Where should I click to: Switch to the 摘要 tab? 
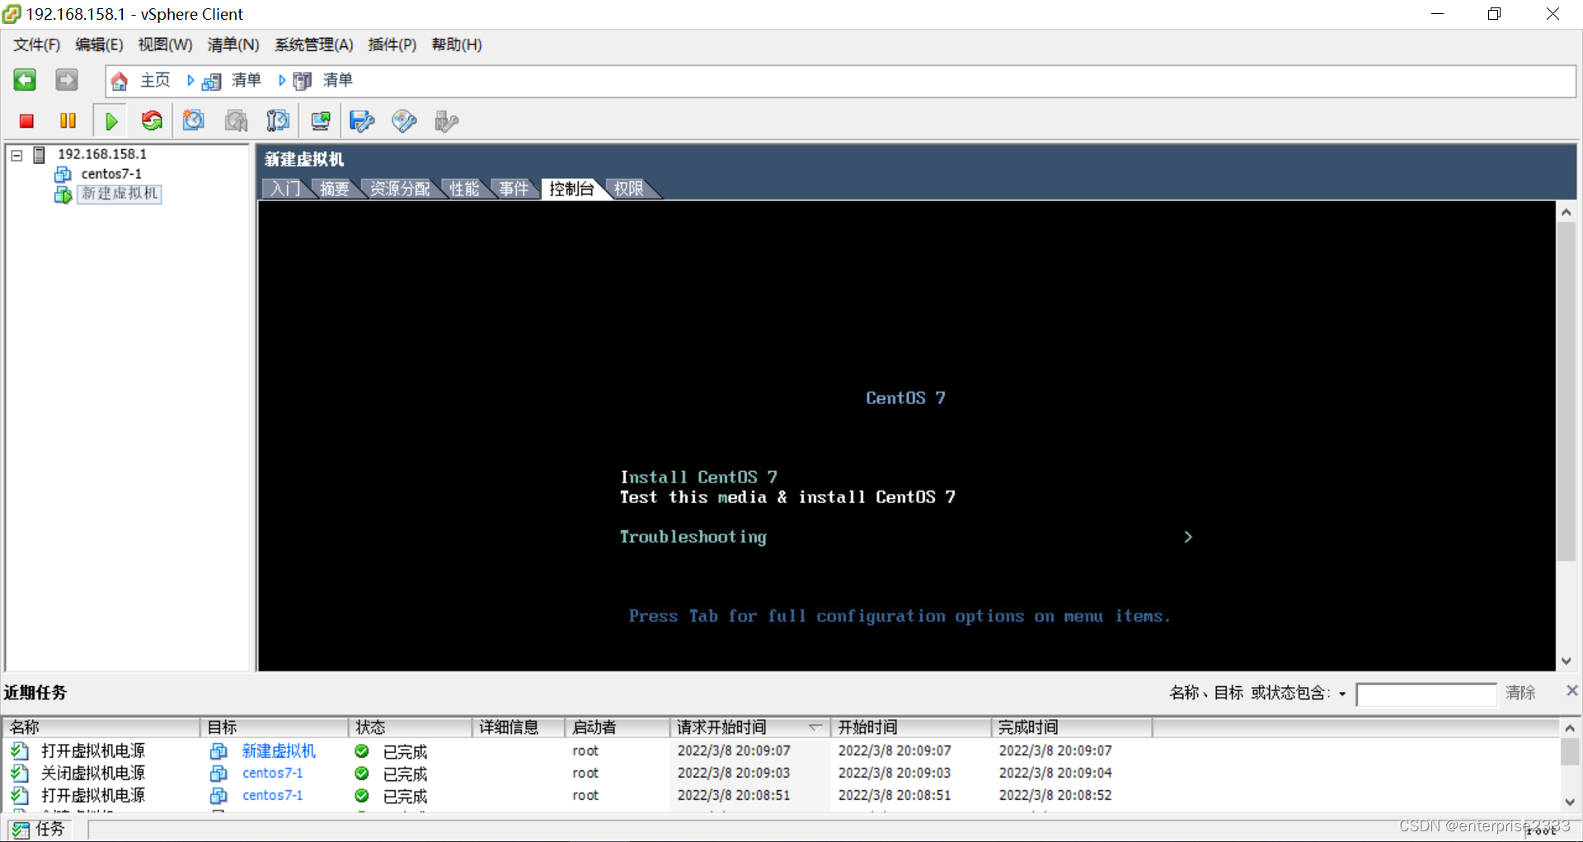coord(335,189)
